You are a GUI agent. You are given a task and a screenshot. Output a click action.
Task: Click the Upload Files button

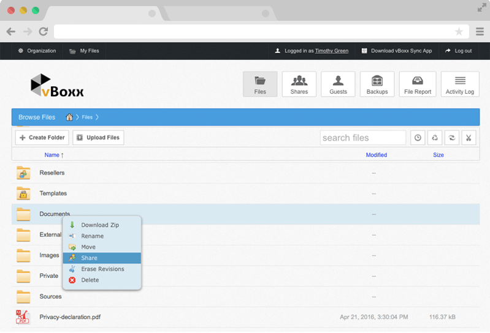click(x=98, y=138)
